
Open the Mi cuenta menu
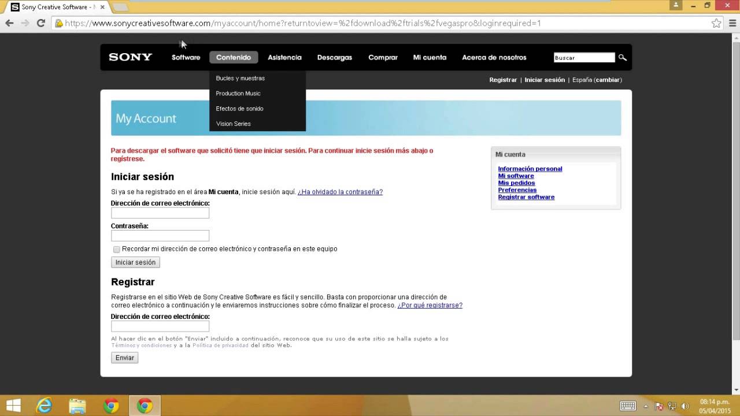tap(430, 57)
